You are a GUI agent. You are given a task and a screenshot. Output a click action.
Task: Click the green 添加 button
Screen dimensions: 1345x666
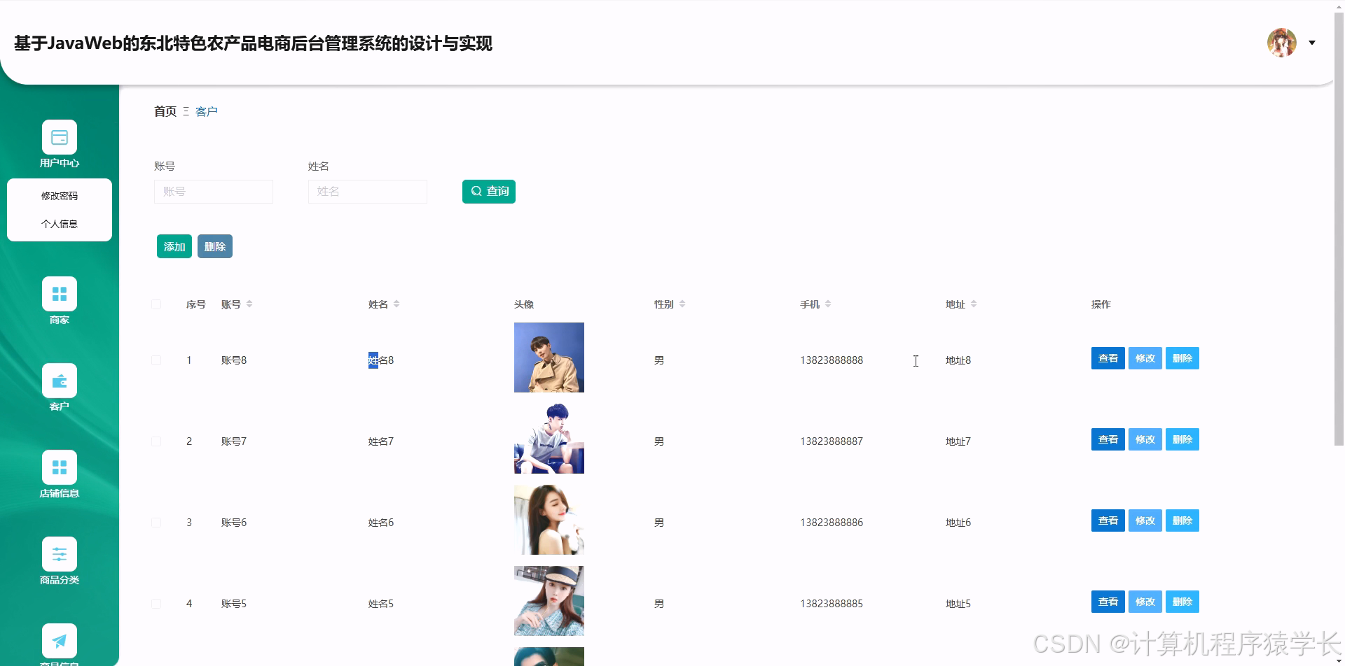174,246
